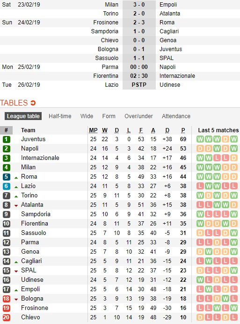Click Bologna's red down-arrow indicator
The height and width of the screenshot is (324, 240).
(16, 300)
